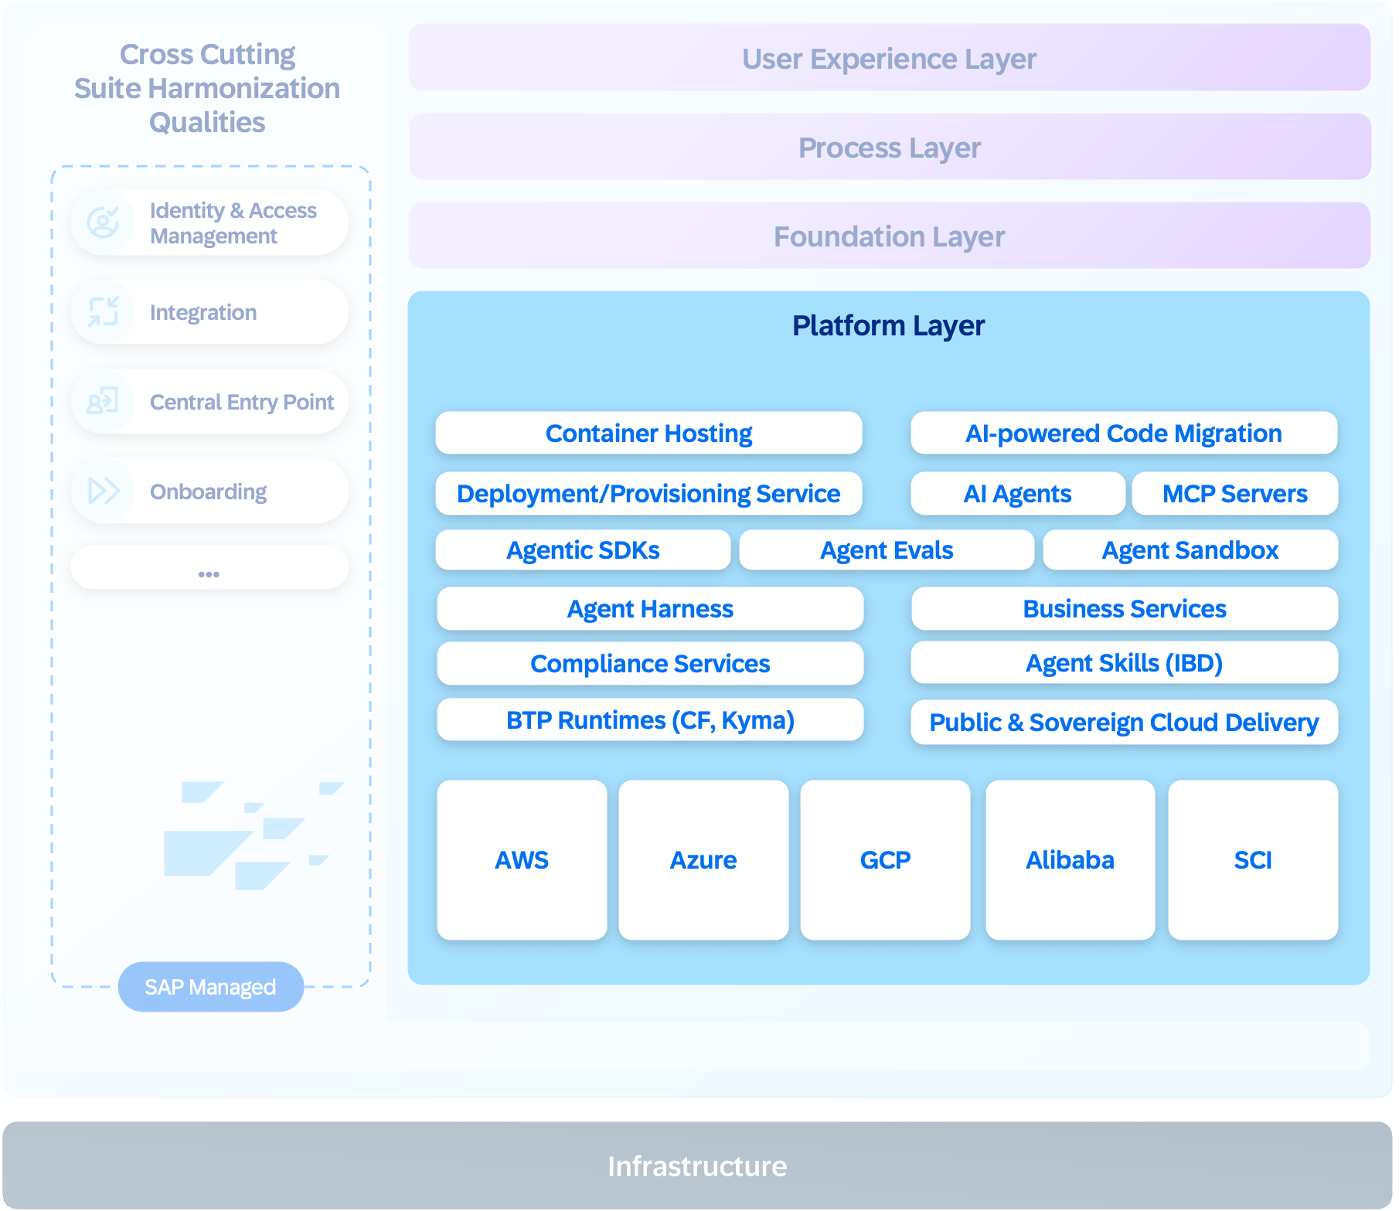Click the Compliance Services box

tap(650, 663)
